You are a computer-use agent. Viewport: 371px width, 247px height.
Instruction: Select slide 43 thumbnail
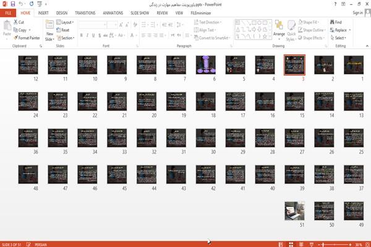tap(176, 175)
